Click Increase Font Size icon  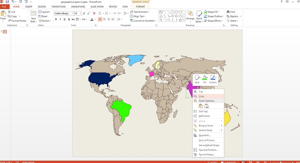click(x=84, y=13)
